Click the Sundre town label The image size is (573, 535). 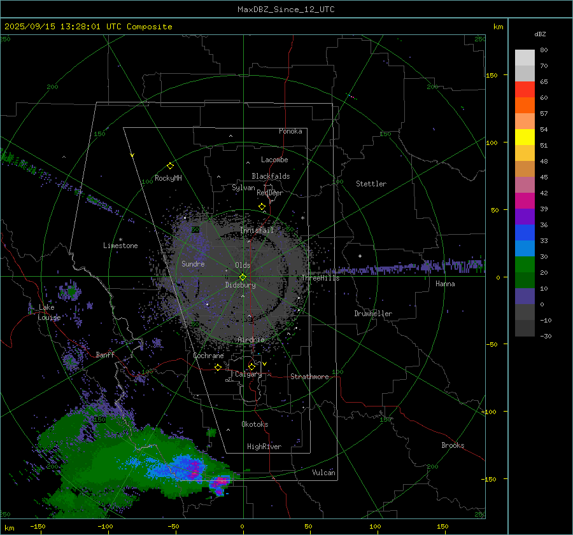[193, 263]
